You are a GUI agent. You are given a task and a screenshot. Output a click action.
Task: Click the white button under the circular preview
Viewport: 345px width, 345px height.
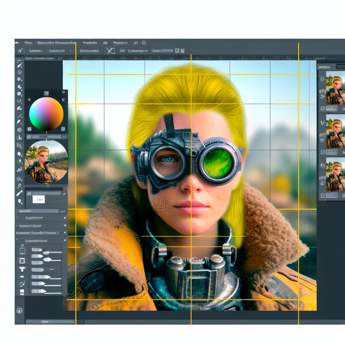click(x=38, y=199)
